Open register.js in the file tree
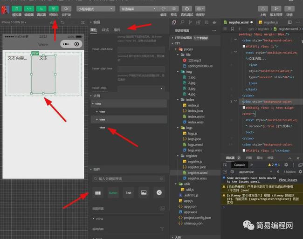 [x=195, y=161]
